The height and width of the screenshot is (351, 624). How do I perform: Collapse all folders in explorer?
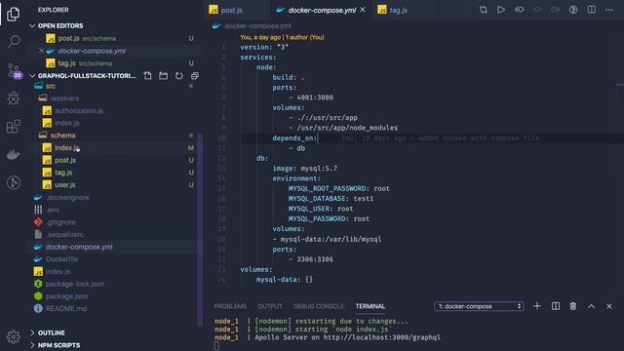tap(195, 76)
